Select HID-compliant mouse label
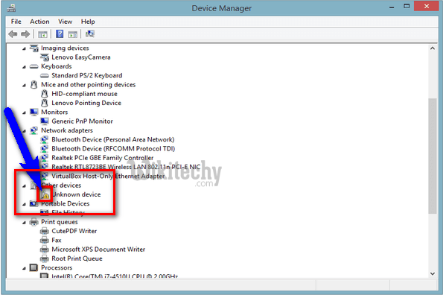 (x=84, y=94)
